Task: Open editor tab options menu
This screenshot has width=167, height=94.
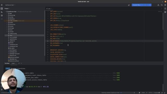Action: tap(162, 9)
